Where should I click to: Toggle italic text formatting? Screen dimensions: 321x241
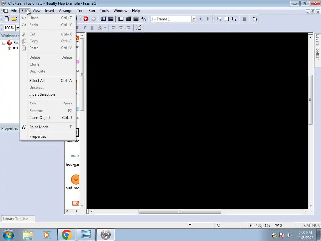point(84,28)
